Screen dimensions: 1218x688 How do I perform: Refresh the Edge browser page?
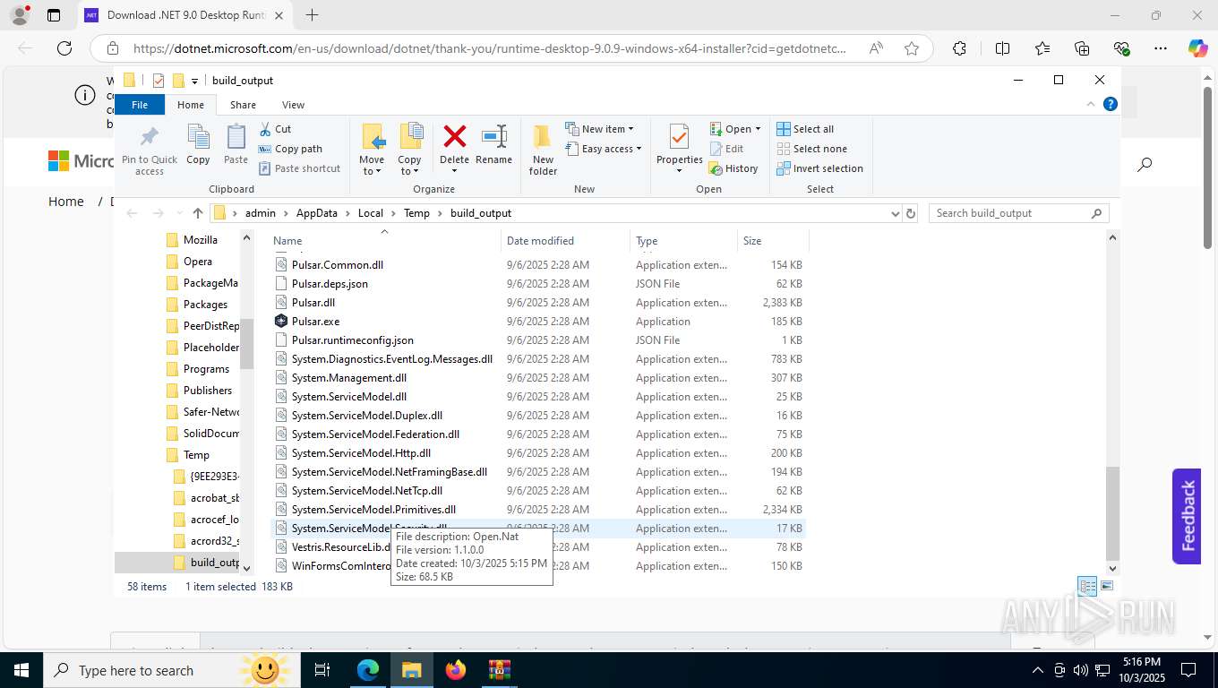[64, 48]
